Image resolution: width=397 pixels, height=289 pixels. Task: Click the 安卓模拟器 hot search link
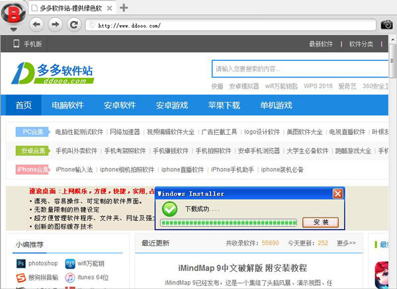click(x=243, y=86)
